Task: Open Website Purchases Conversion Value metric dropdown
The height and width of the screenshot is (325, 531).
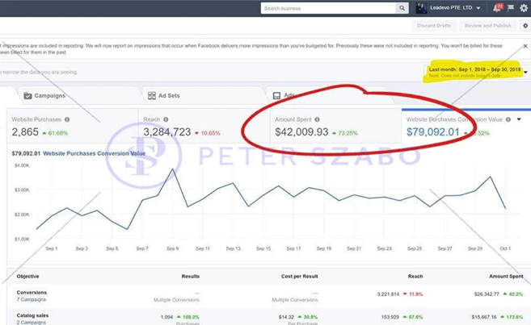Action: pos(519,119)
